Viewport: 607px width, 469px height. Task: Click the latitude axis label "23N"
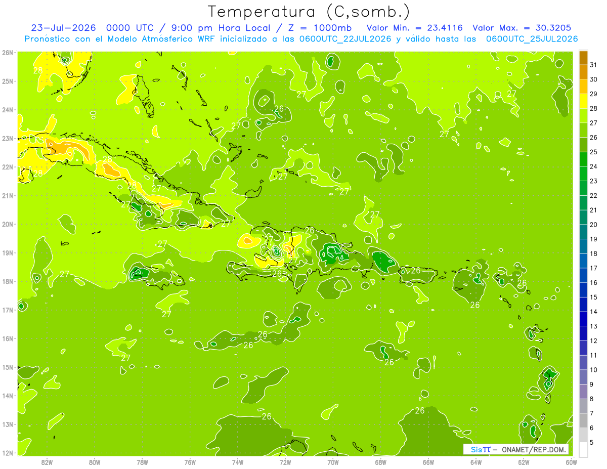[8, 139]
